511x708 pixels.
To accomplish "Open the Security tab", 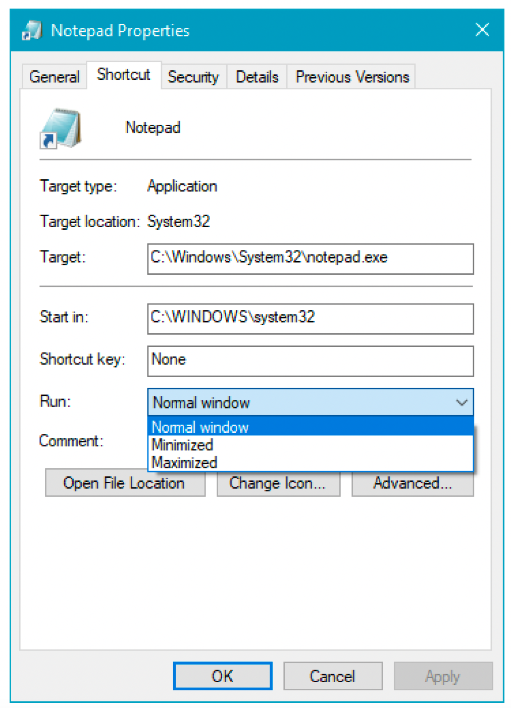I will pos(193,77).
